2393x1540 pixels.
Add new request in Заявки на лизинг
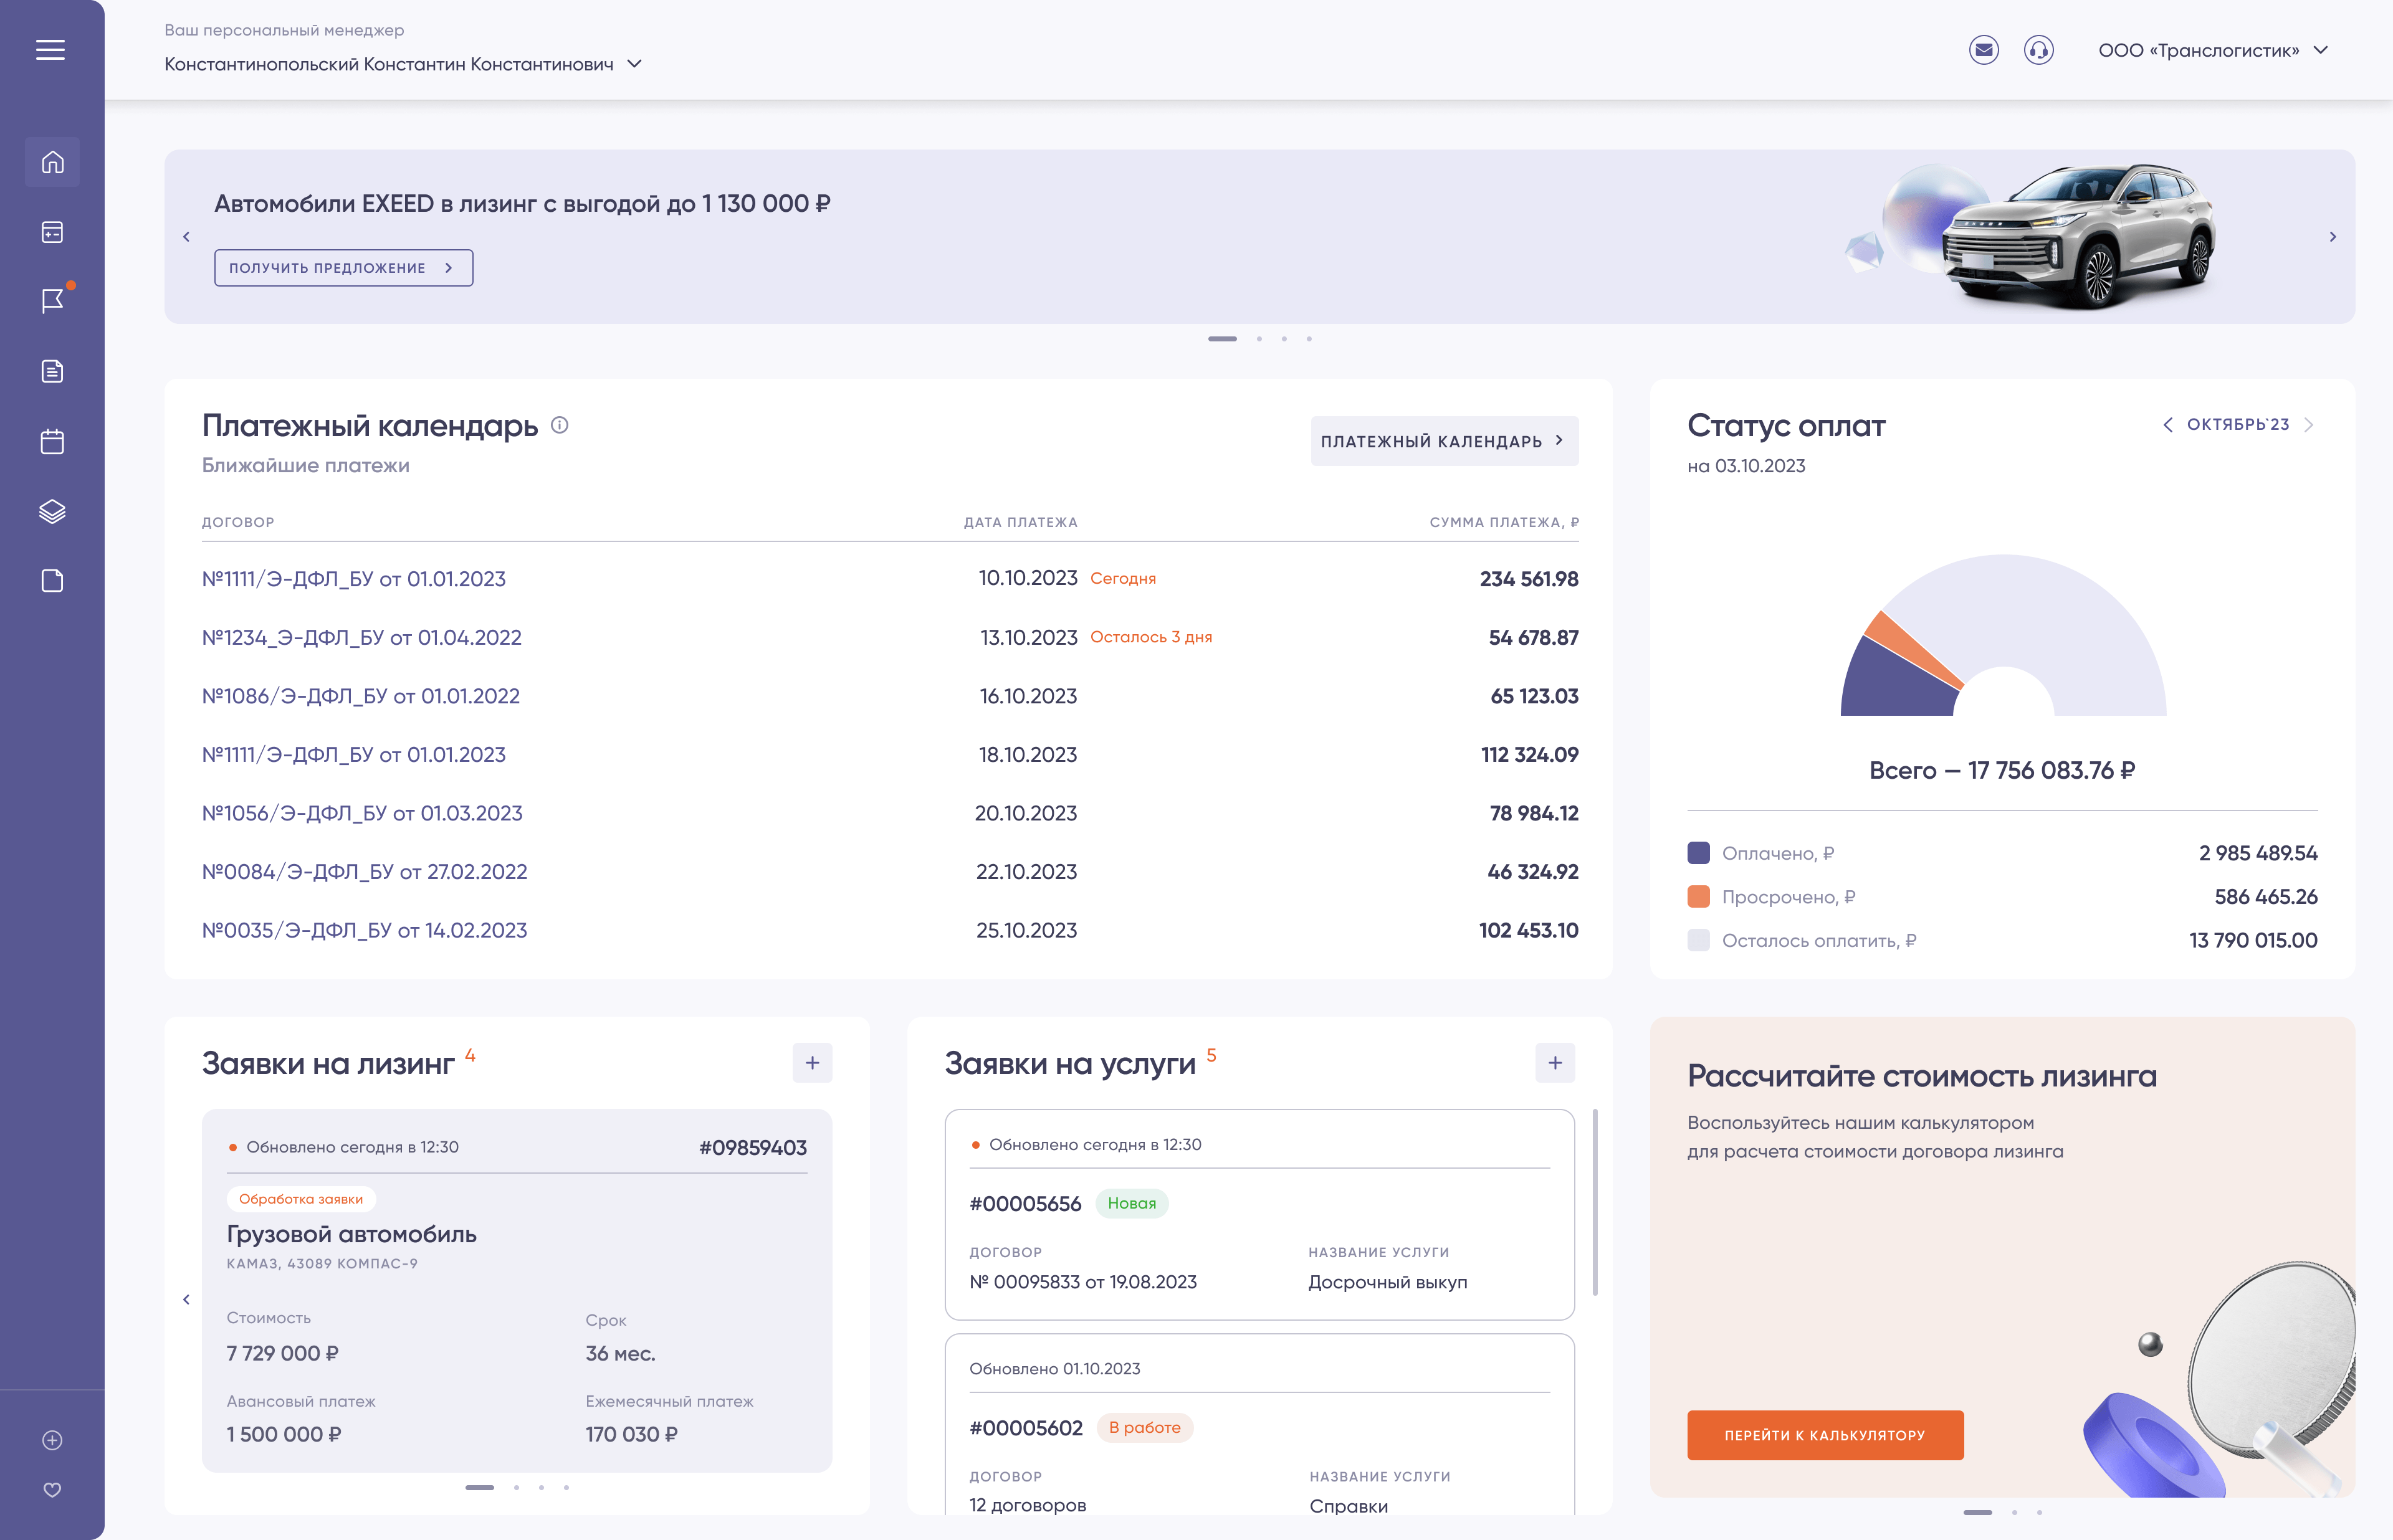(x=812, y=1063)
